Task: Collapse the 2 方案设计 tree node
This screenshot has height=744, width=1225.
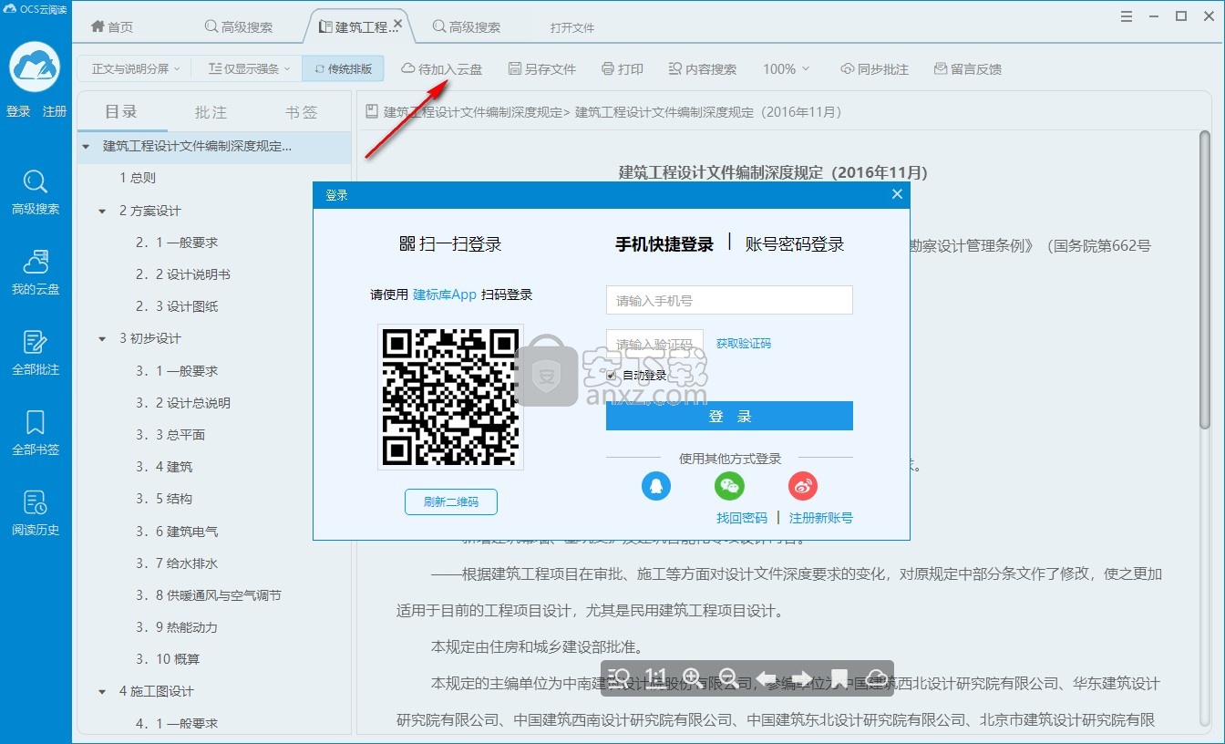Action: tap(102, 211)
